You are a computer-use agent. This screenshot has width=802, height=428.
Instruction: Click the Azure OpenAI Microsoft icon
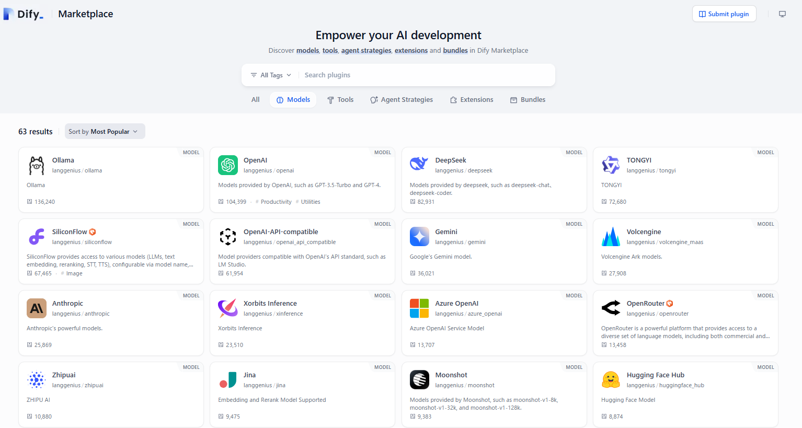click(x=419, y=308)
